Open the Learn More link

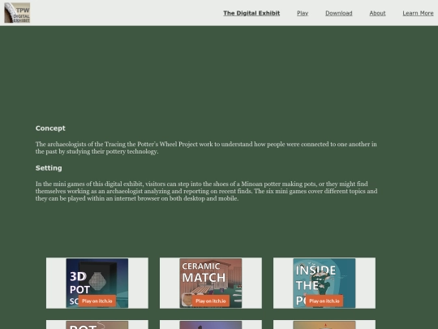click(418, 13)
